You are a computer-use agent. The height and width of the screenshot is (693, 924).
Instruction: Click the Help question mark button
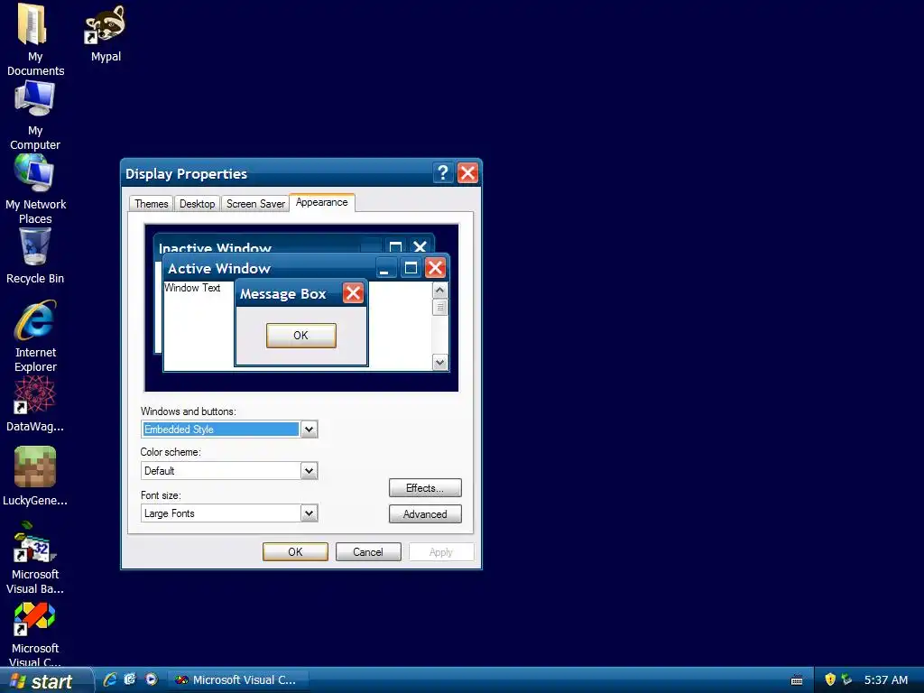442,172
